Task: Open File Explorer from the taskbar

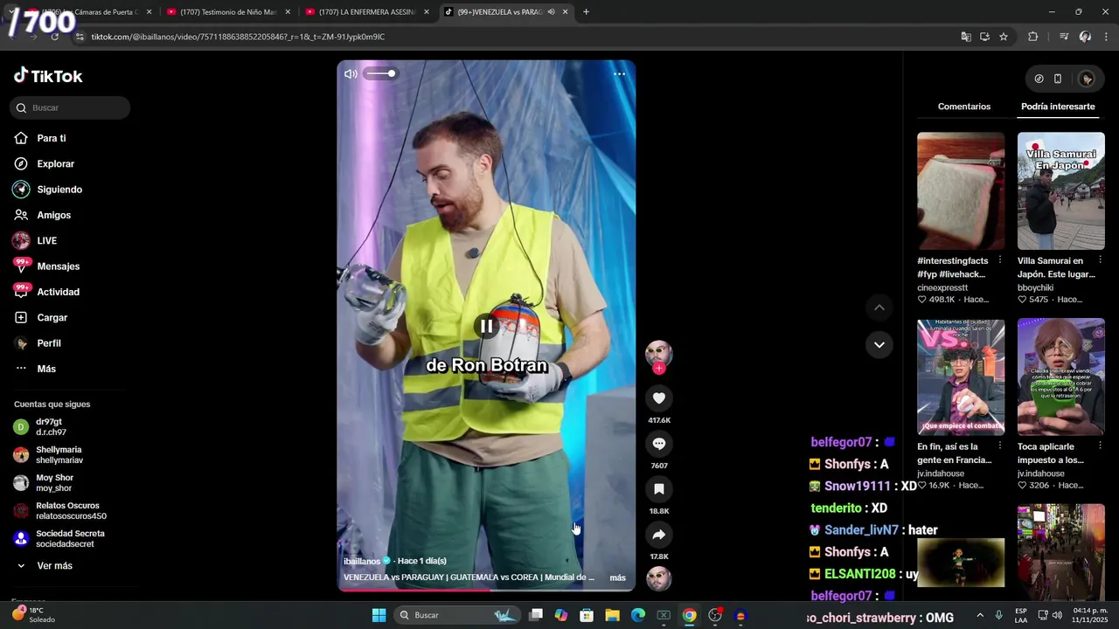Action: click(x=612, y=615)
